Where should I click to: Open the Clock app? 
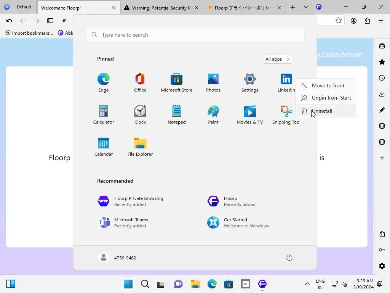pos(140,114)
